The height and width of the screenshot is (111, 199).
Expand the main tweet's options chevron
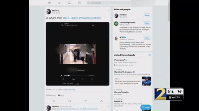click(x=109, y=11)
